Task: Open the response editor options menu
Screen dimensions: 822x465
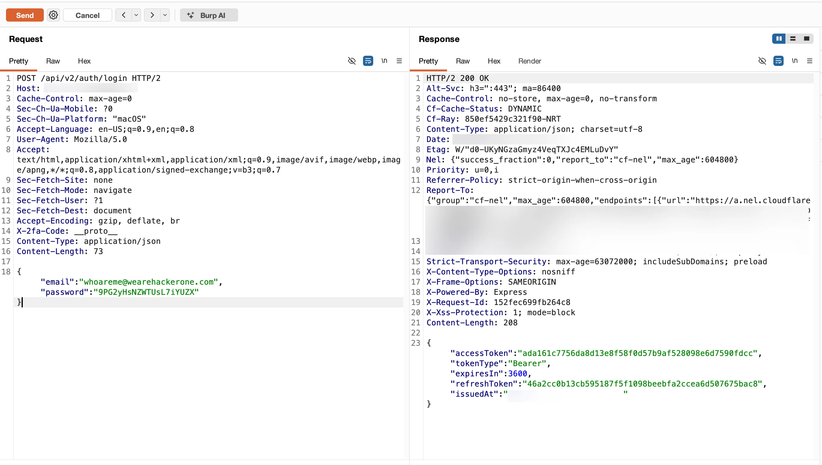Action: 810,61
